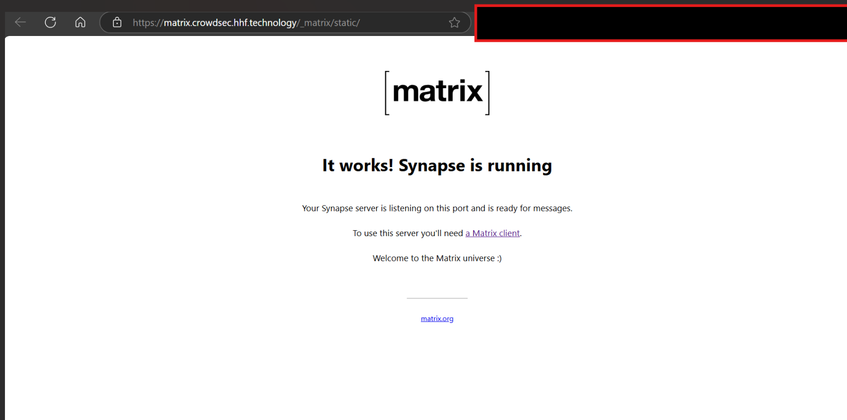847x420 pixels.
Task: Select the 'It works! Synapse is running' heading
Action: point(437,166)
